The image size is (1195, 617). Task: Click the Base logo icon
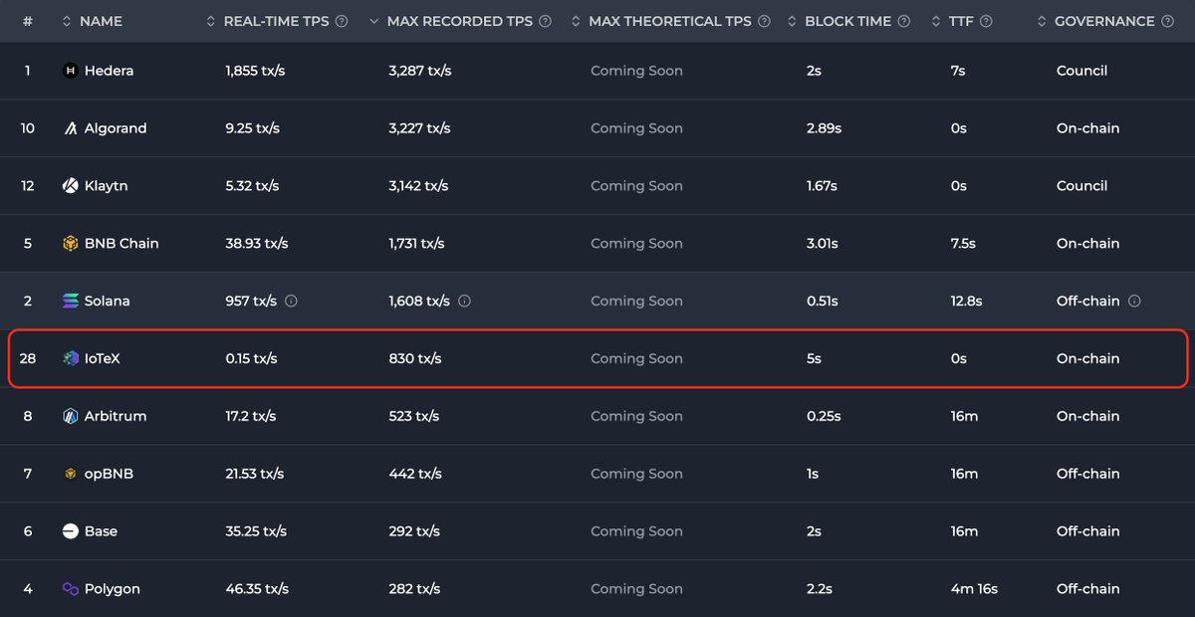[70, 531]
